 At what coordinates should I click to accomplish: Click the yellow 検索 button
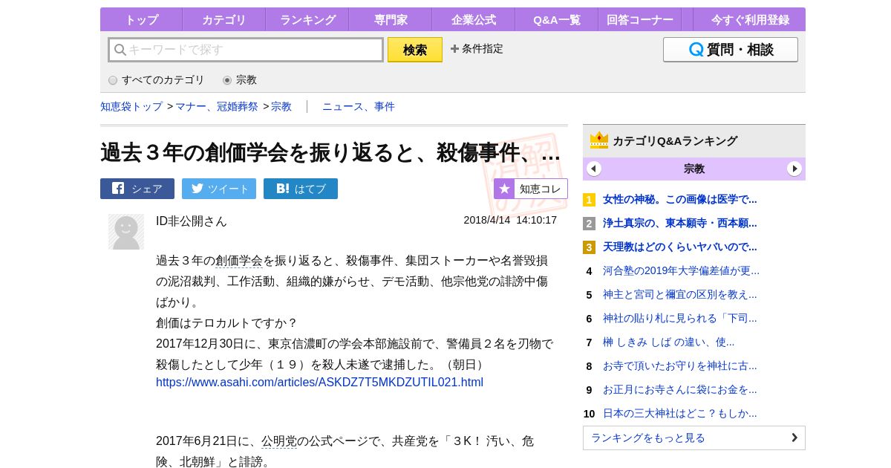(x=415, y=50)
